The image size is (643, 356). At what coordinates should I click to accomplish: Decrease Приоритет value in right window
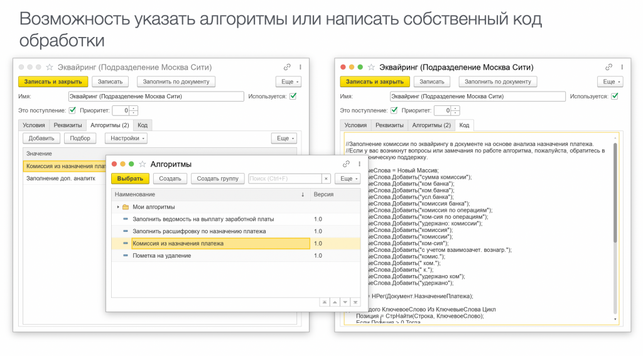click(455, 113)
